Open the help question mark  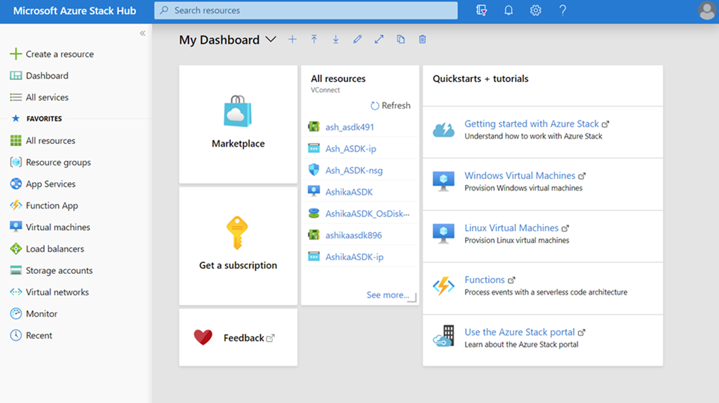coord(562,11)
